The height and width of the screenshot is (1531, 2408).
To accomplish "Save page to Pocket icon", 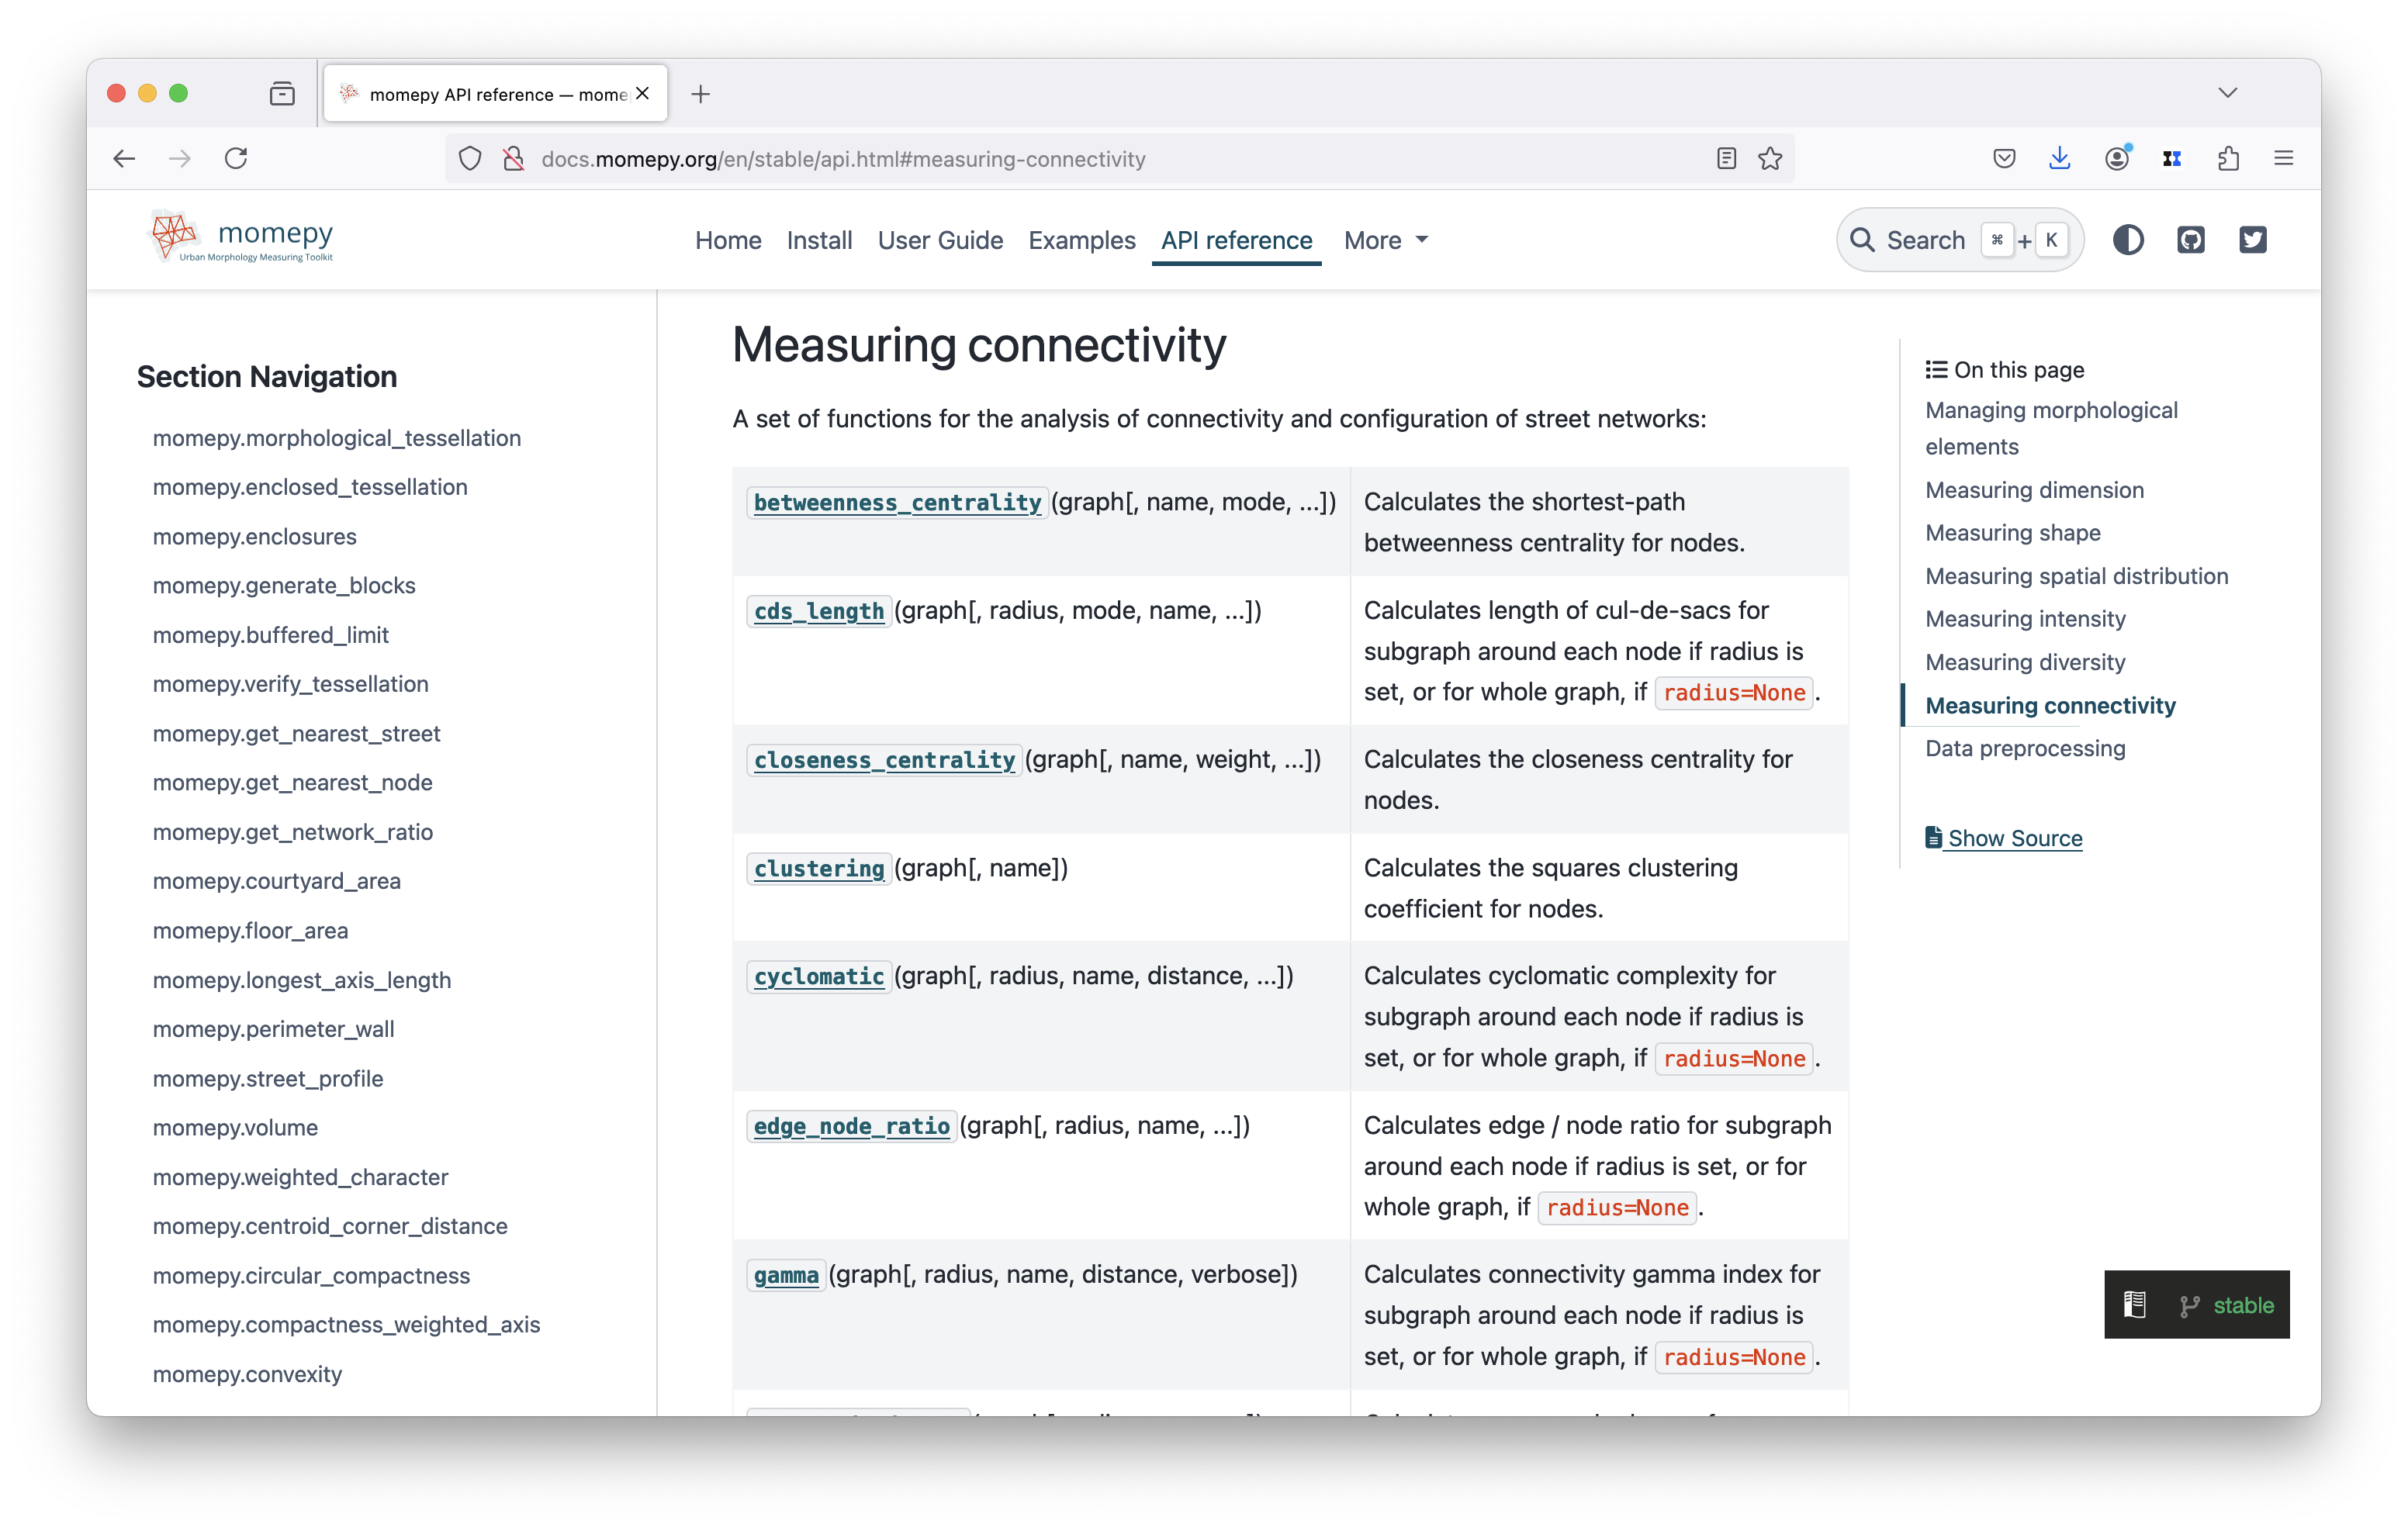I will pyautogui.click(x=2003, y=159).
